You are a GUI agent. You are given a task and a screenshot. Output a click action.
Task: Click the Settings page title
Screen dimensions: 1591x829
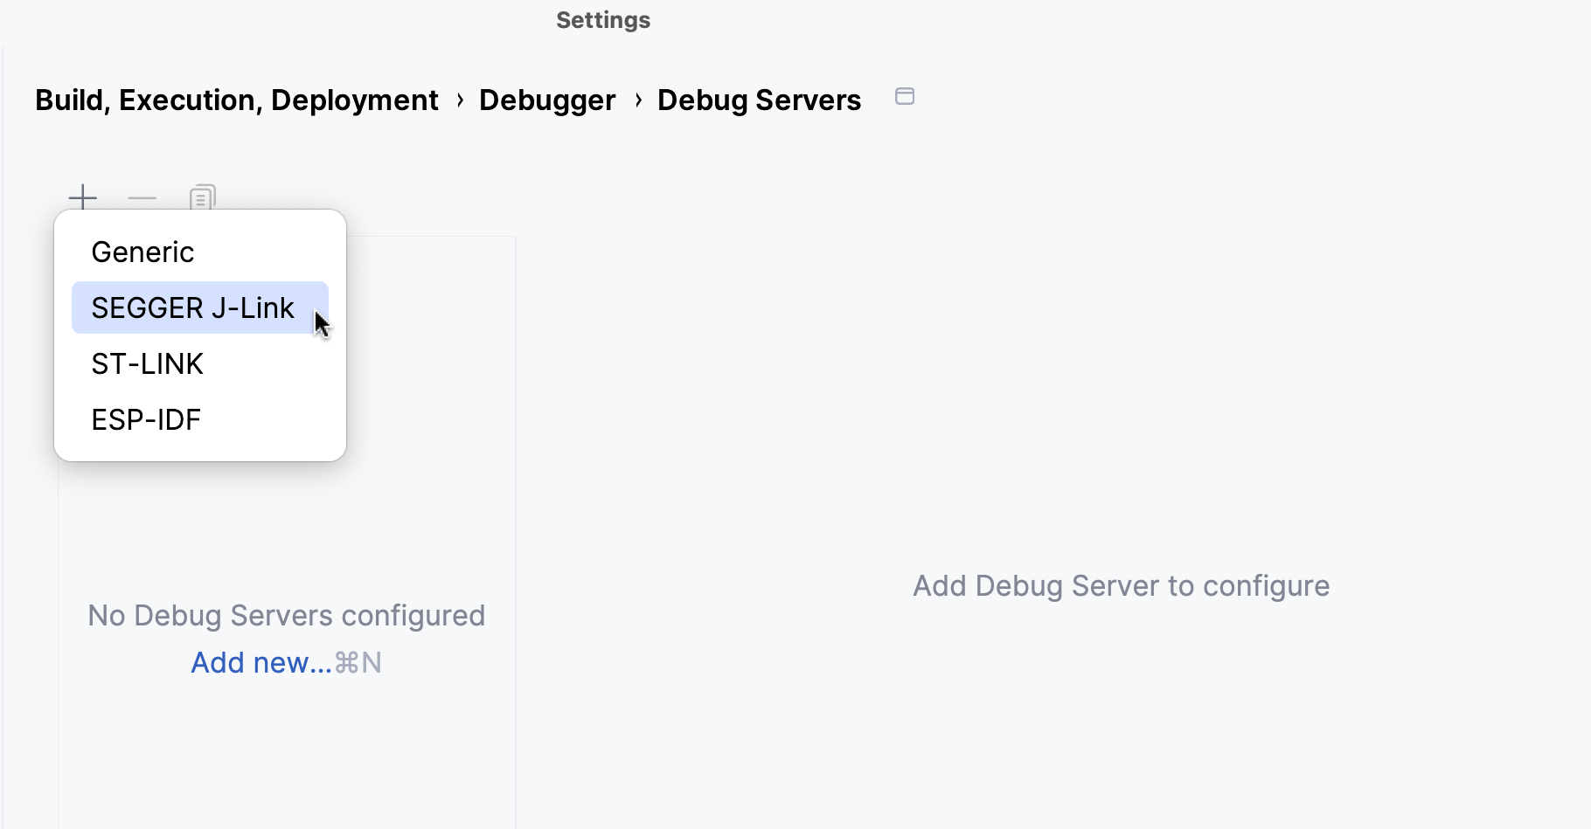[x=602, y=19]
